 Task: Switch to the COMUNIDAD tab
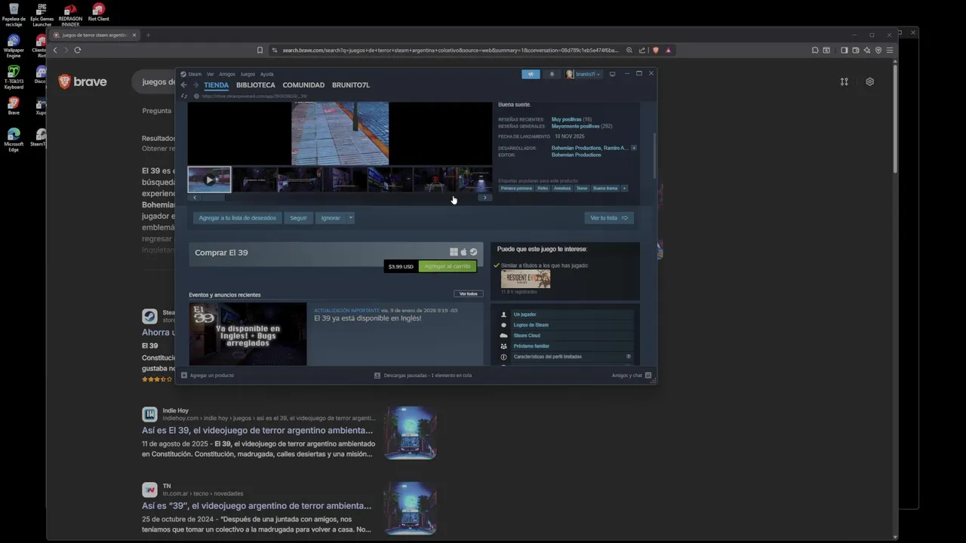tap(303, 85)
